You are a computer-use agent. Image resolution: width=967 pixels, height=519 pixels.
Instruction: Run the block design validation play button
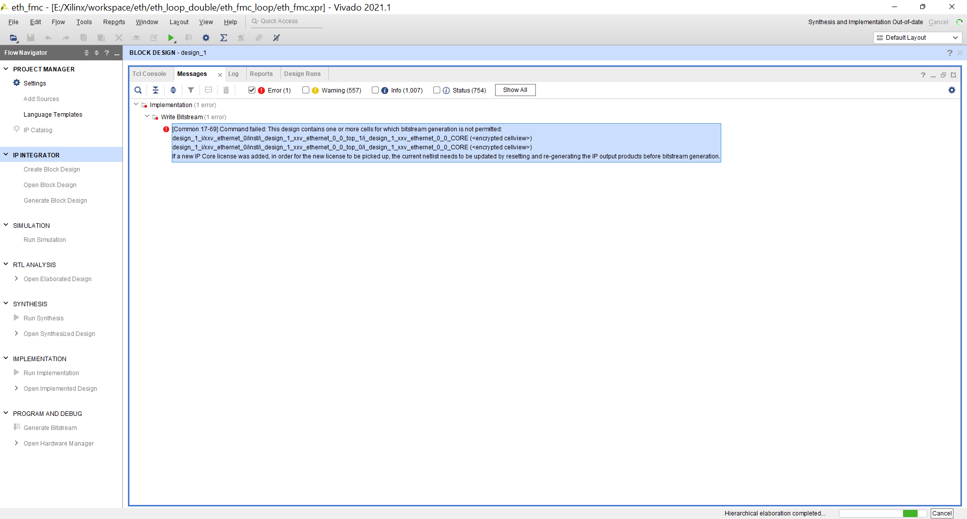[x=171, y=38]
